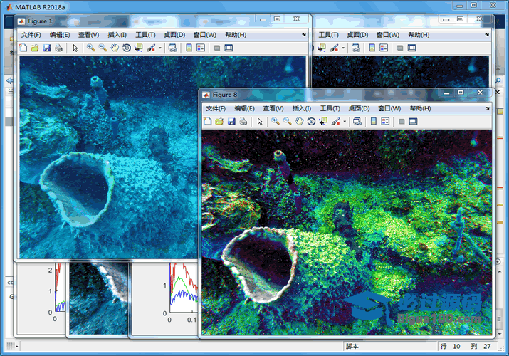Click menu bar overflow arrow in Figure 8

point(488,108)
